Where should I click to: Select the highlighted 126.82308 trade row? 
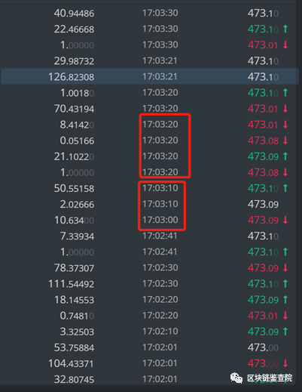tap(150, 76)
